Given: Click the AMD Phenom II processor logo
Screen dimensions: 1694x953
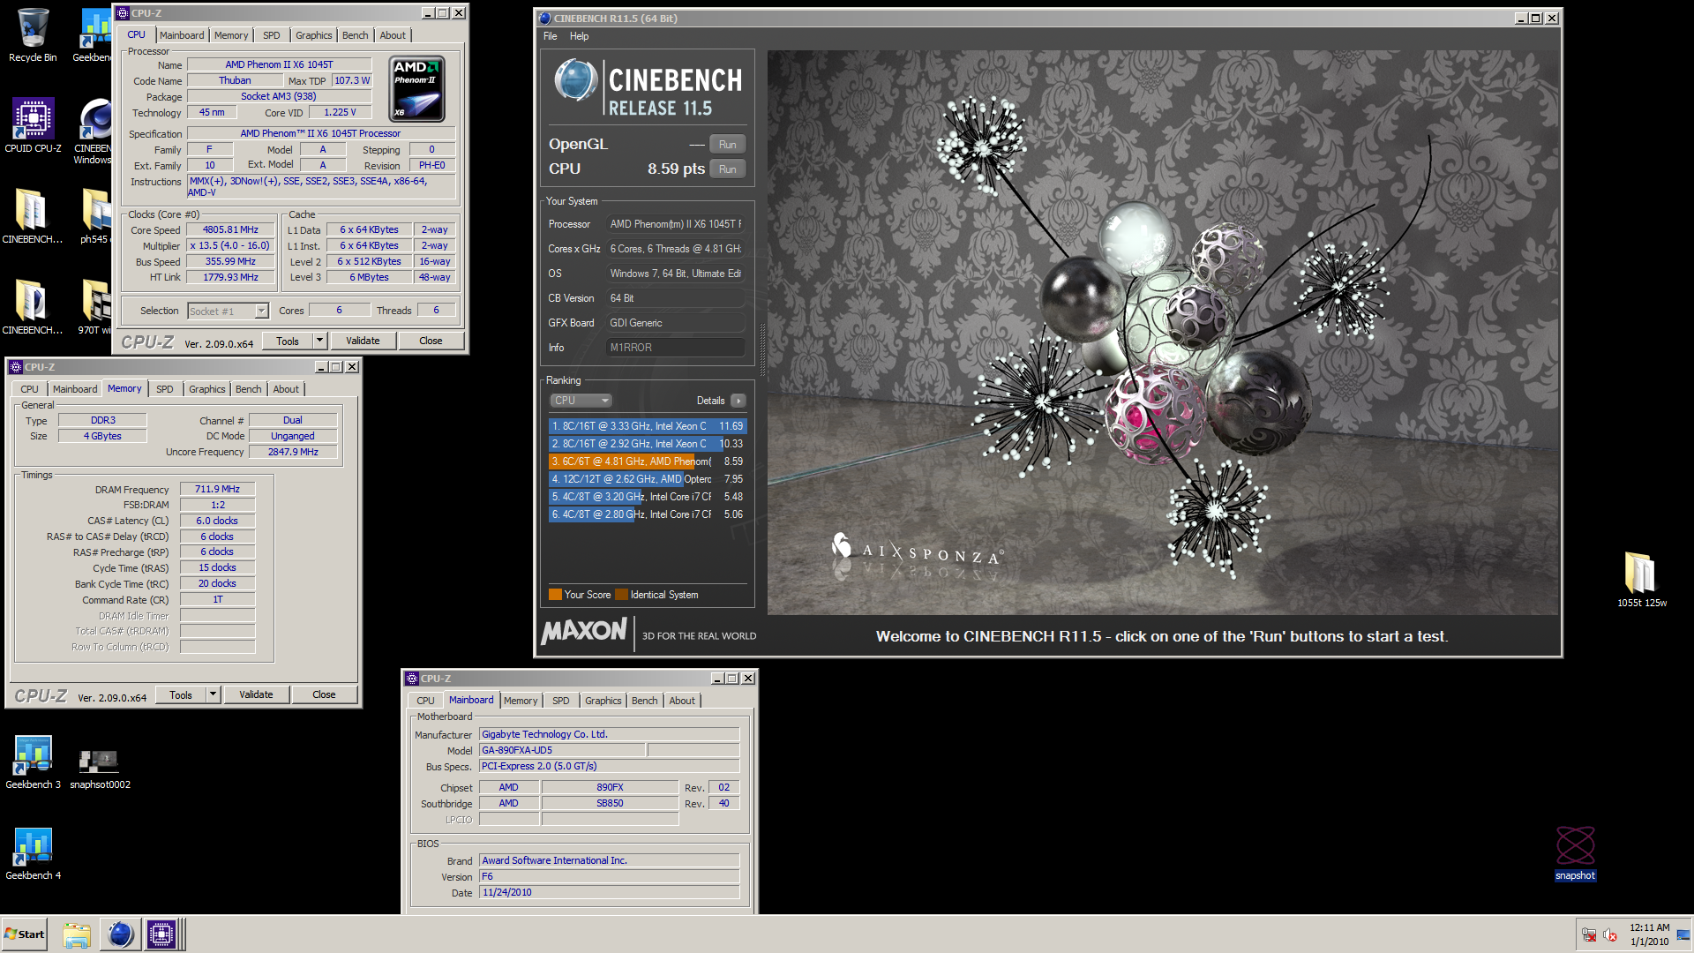Looking at the screenshot, I should point(417,89).
